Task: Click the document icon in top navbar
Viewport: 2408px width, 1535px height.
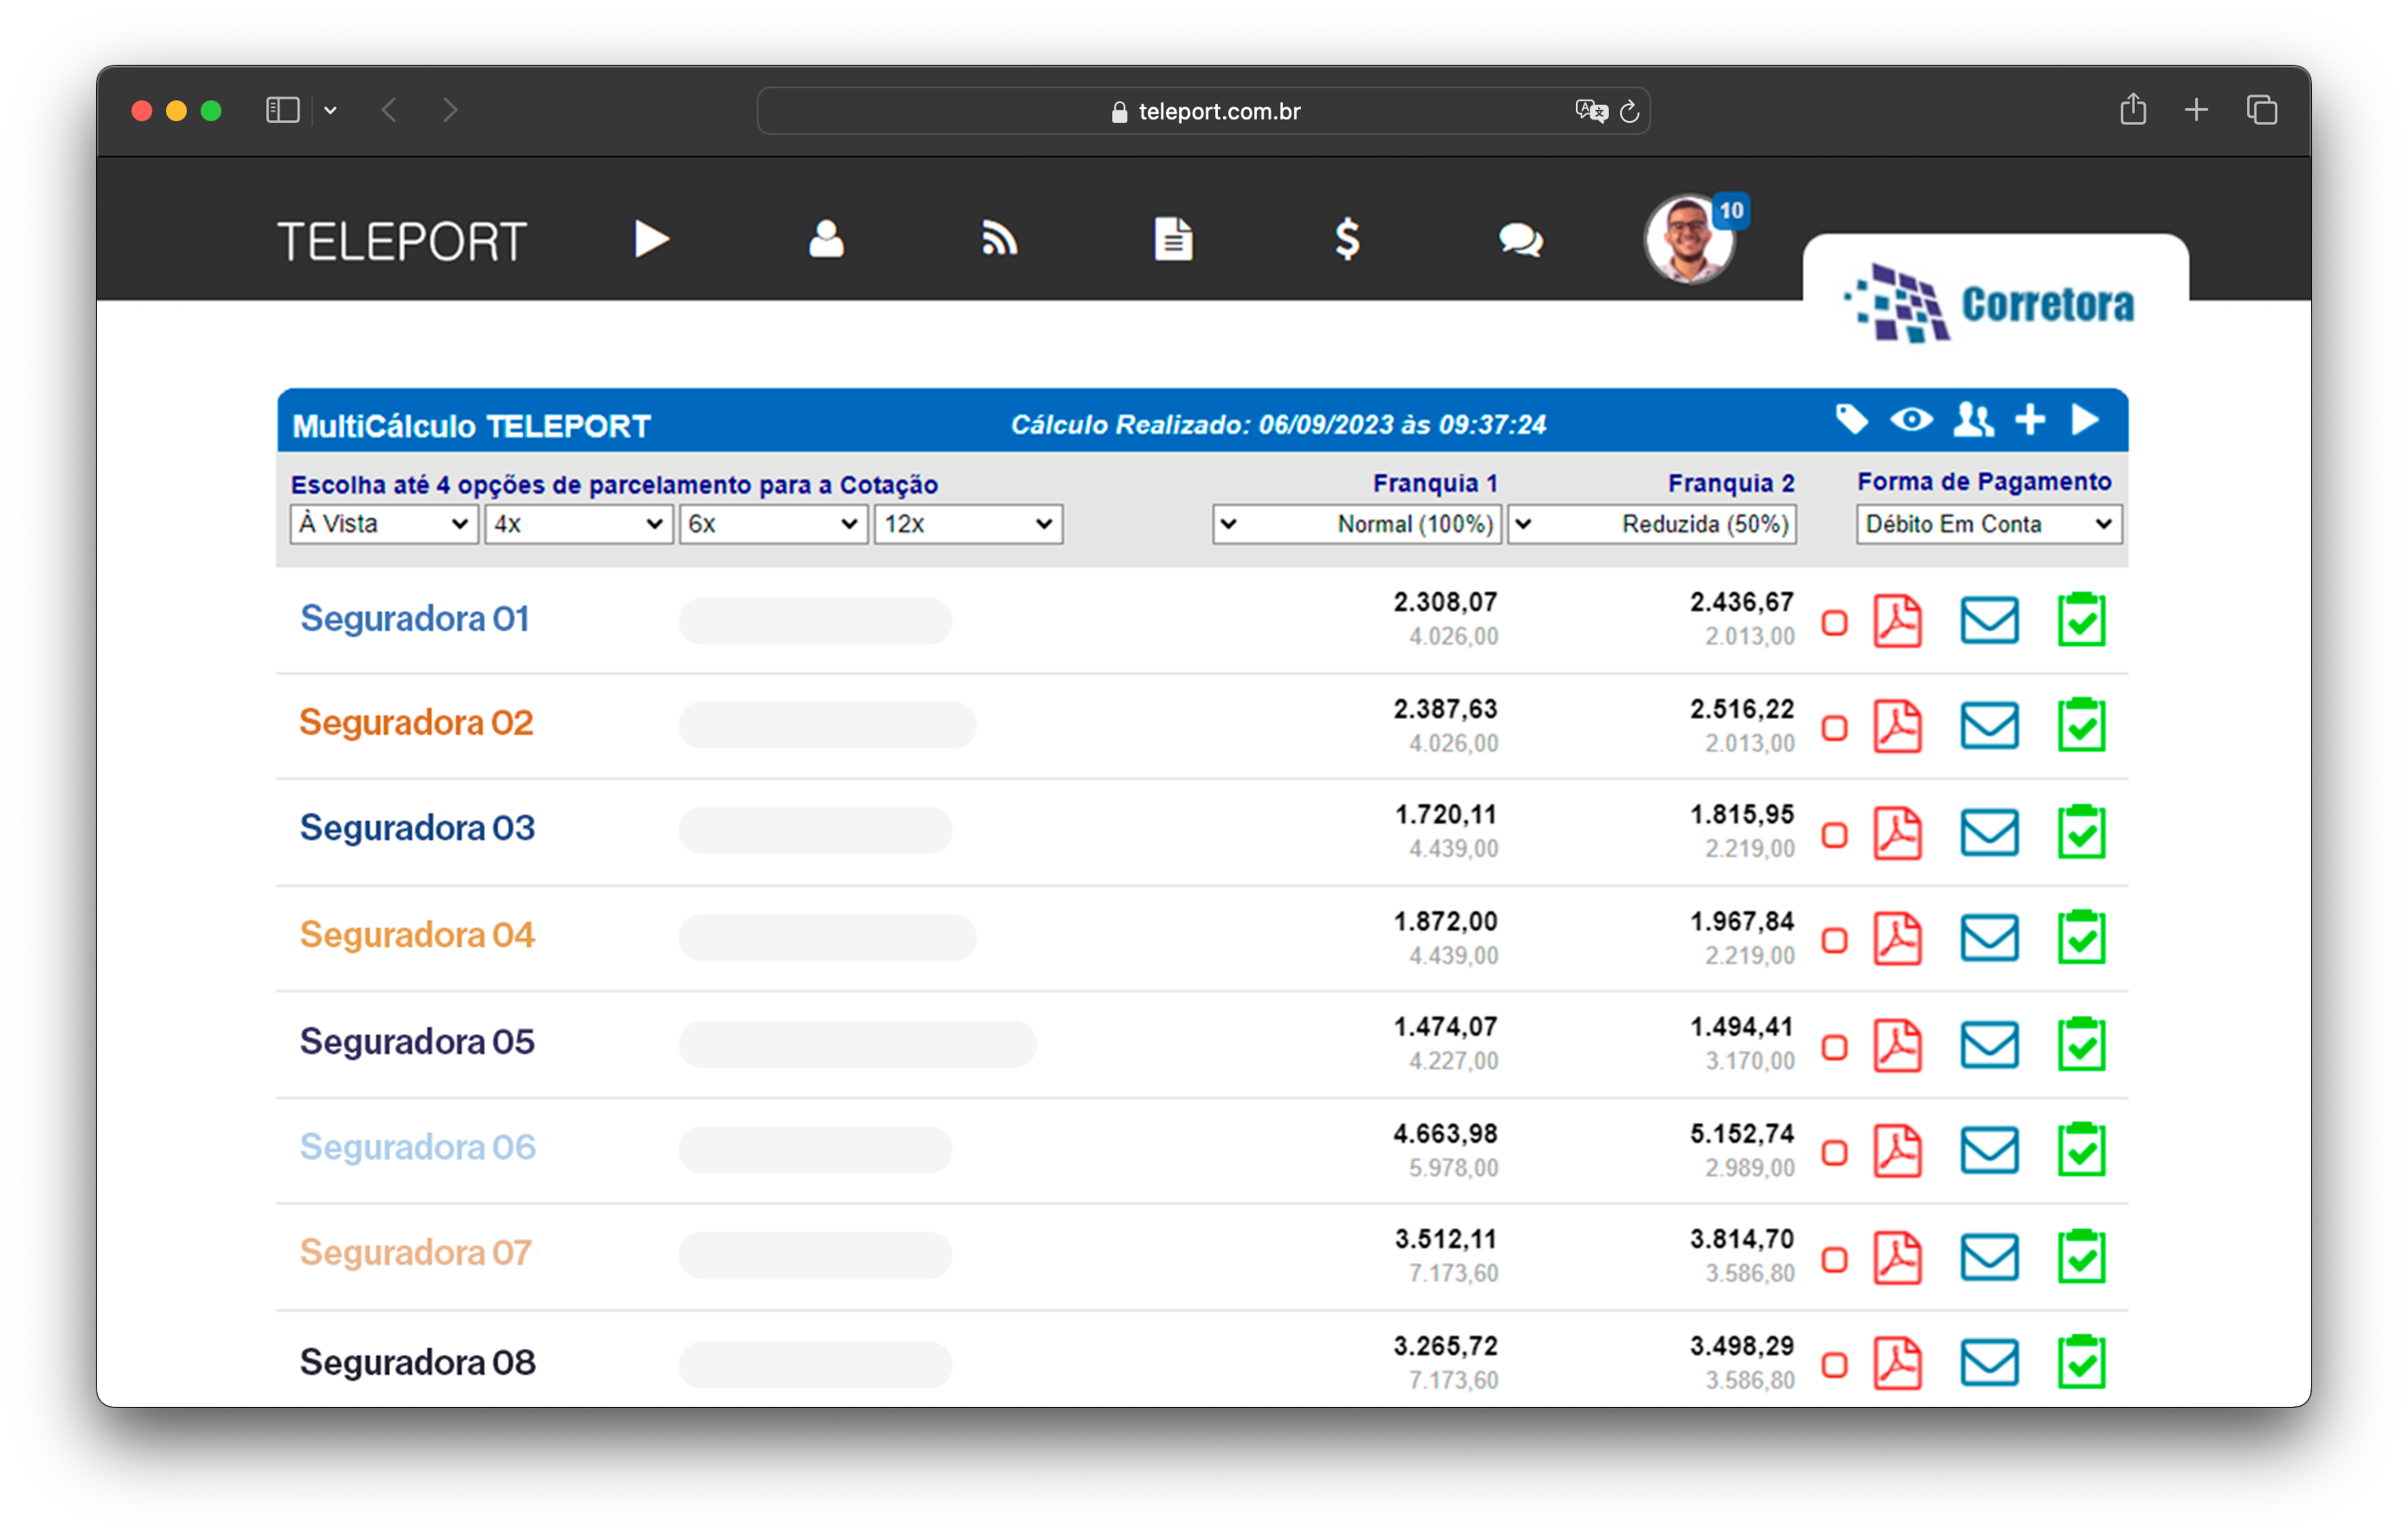Action: 1172,239
